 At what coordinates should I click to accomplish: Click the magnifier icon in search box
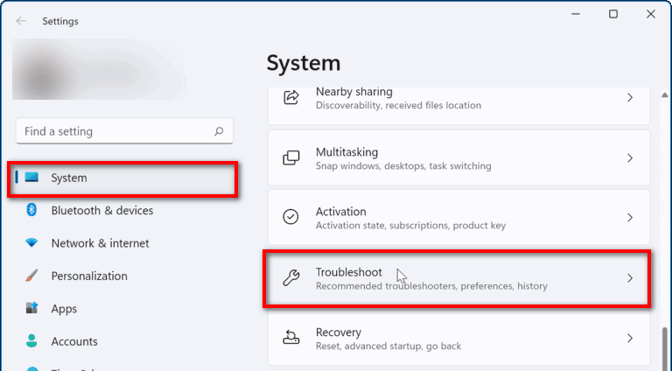pyautogui.click(x=219, y=131)
